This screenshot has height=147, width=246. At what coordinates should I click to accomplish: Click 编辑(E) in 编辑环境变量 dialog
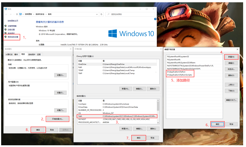coord(231,63)
